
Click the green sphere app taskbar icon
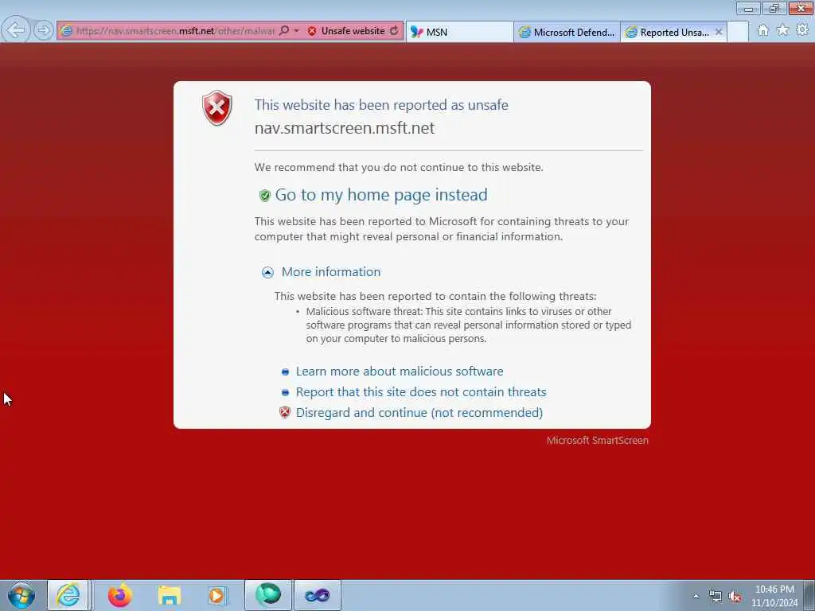tap(267, 595)
